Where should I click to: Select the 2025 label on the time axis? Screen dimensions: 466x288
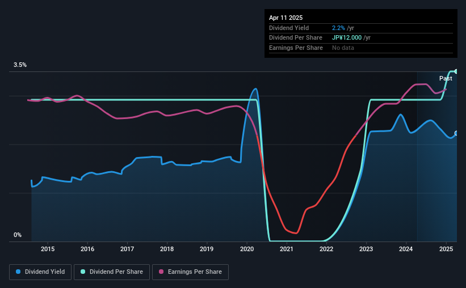coord(446,249)
